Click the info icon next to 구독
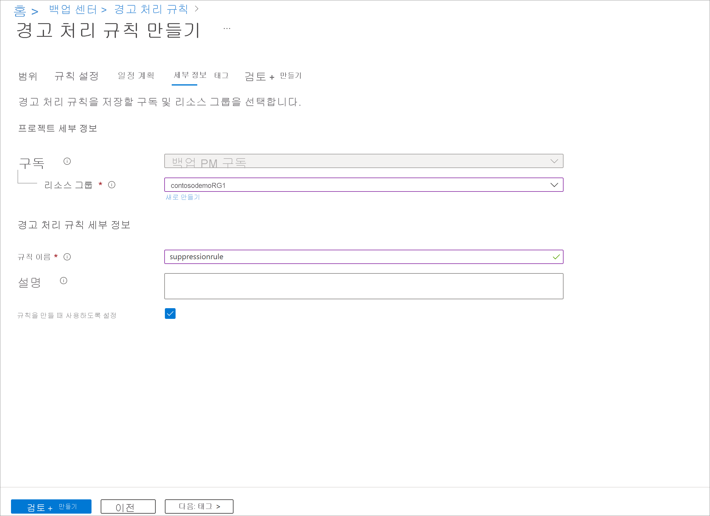 click(67, 161)
